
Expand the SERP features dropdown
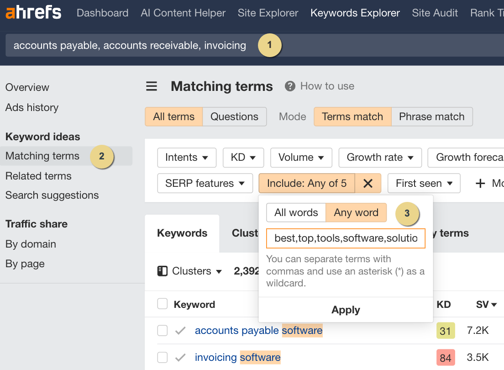point(205,183)
